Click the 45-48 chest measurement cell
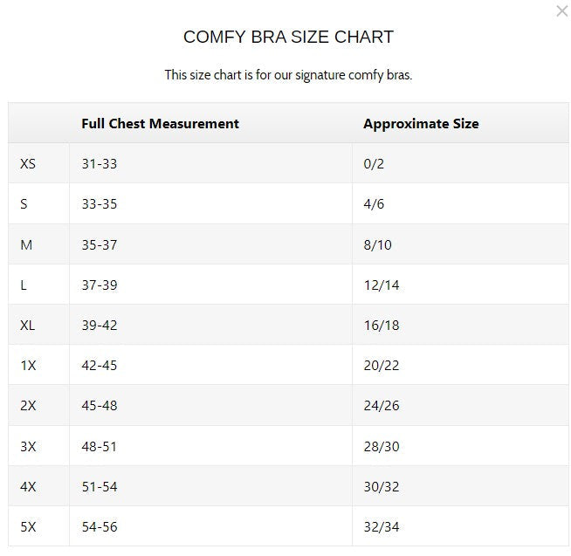 (x=99, y=406)
